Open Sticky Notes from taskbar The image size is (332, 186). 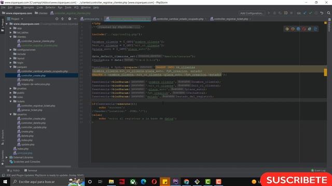(165, 181)
